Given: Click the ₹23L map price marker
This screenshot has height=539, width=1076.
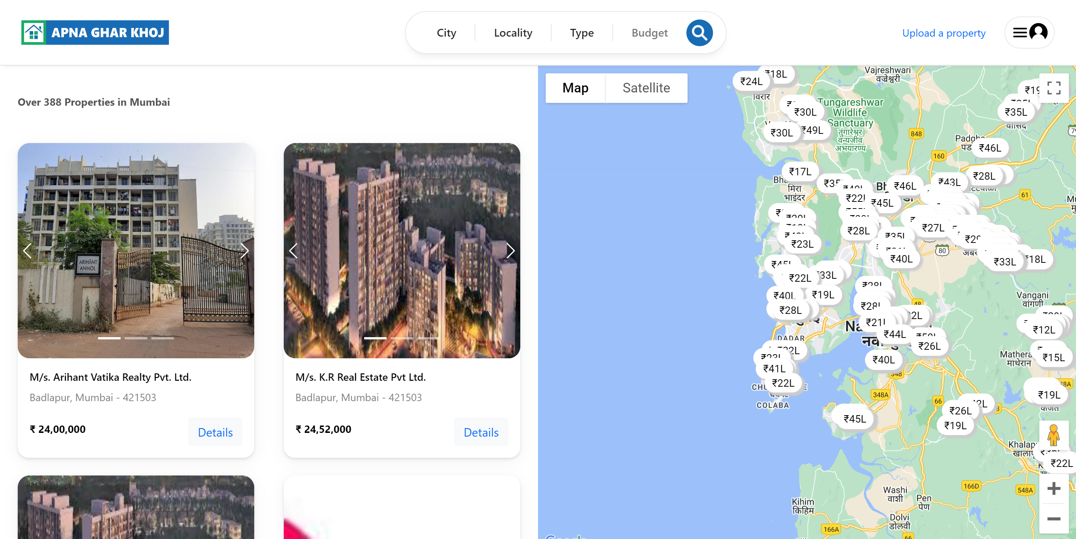Looking at the screenshot, I should (802, 244).
